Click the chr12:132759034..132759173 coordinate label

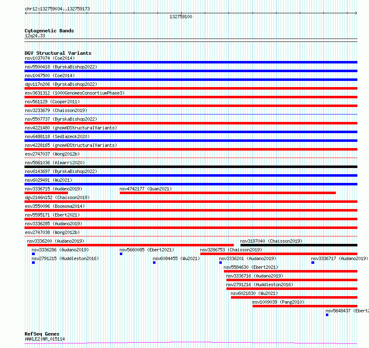tap(57, 9)
